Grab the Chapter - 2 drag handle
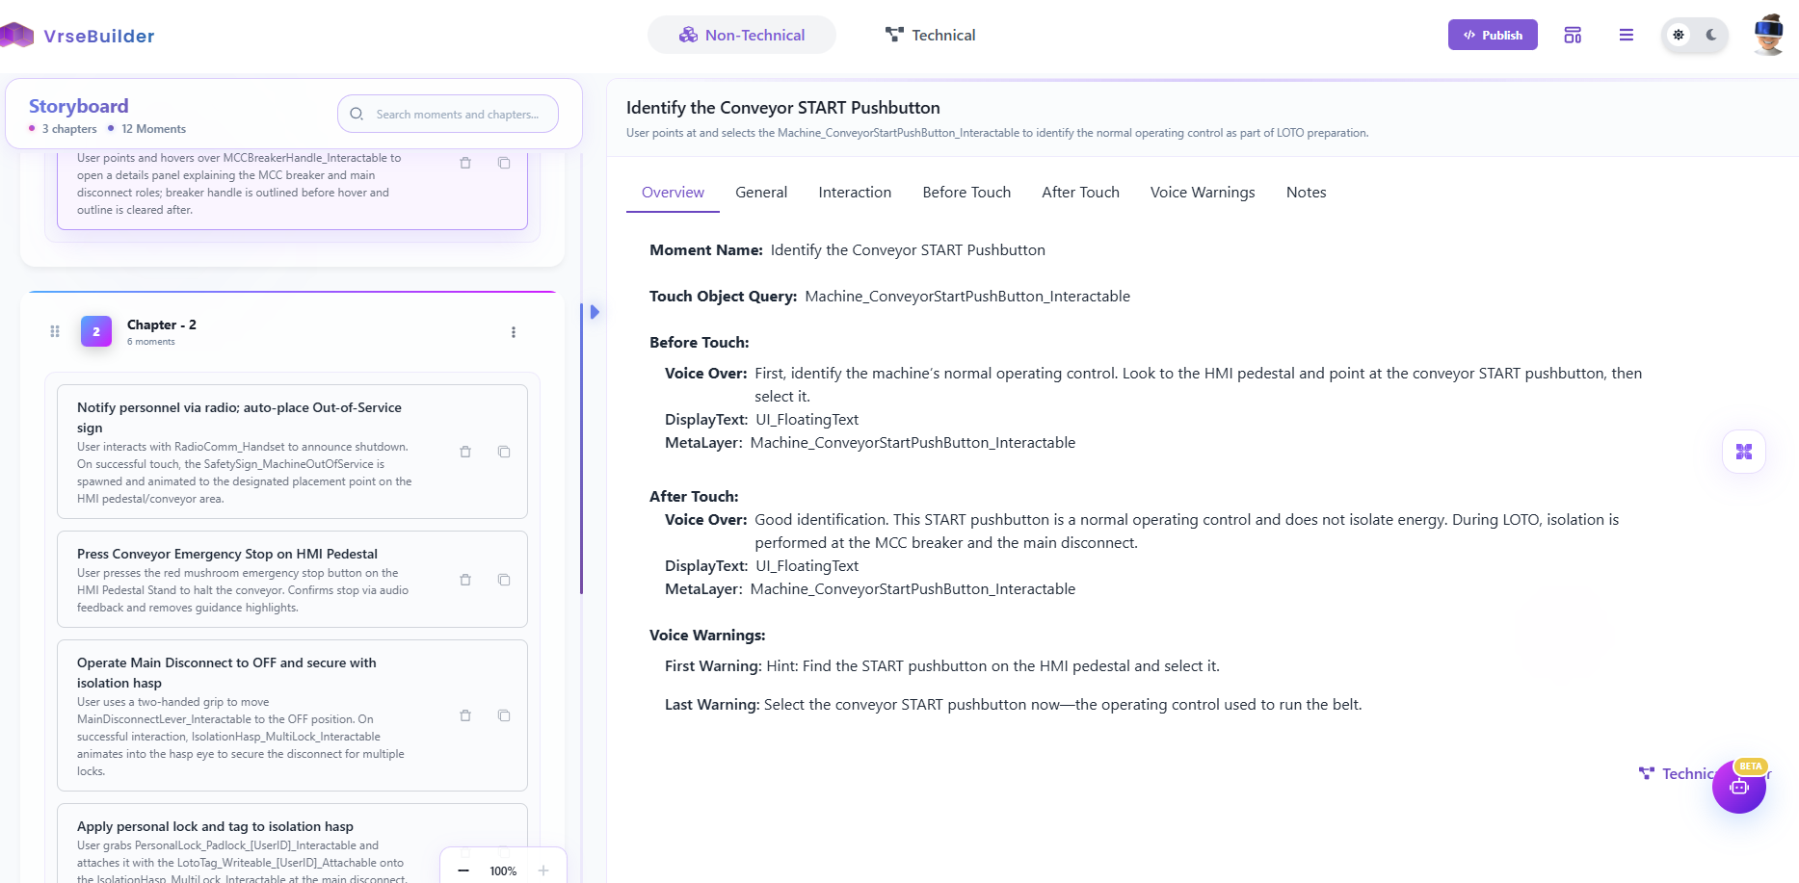Viewport: 1799px width, 883px height. [x=55, y=331]
